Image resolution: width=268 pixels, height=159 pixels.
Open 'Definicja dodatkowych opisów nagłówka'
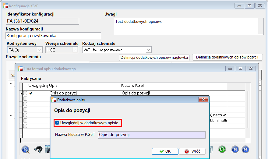pyautogui.click(x=154, y=57)
